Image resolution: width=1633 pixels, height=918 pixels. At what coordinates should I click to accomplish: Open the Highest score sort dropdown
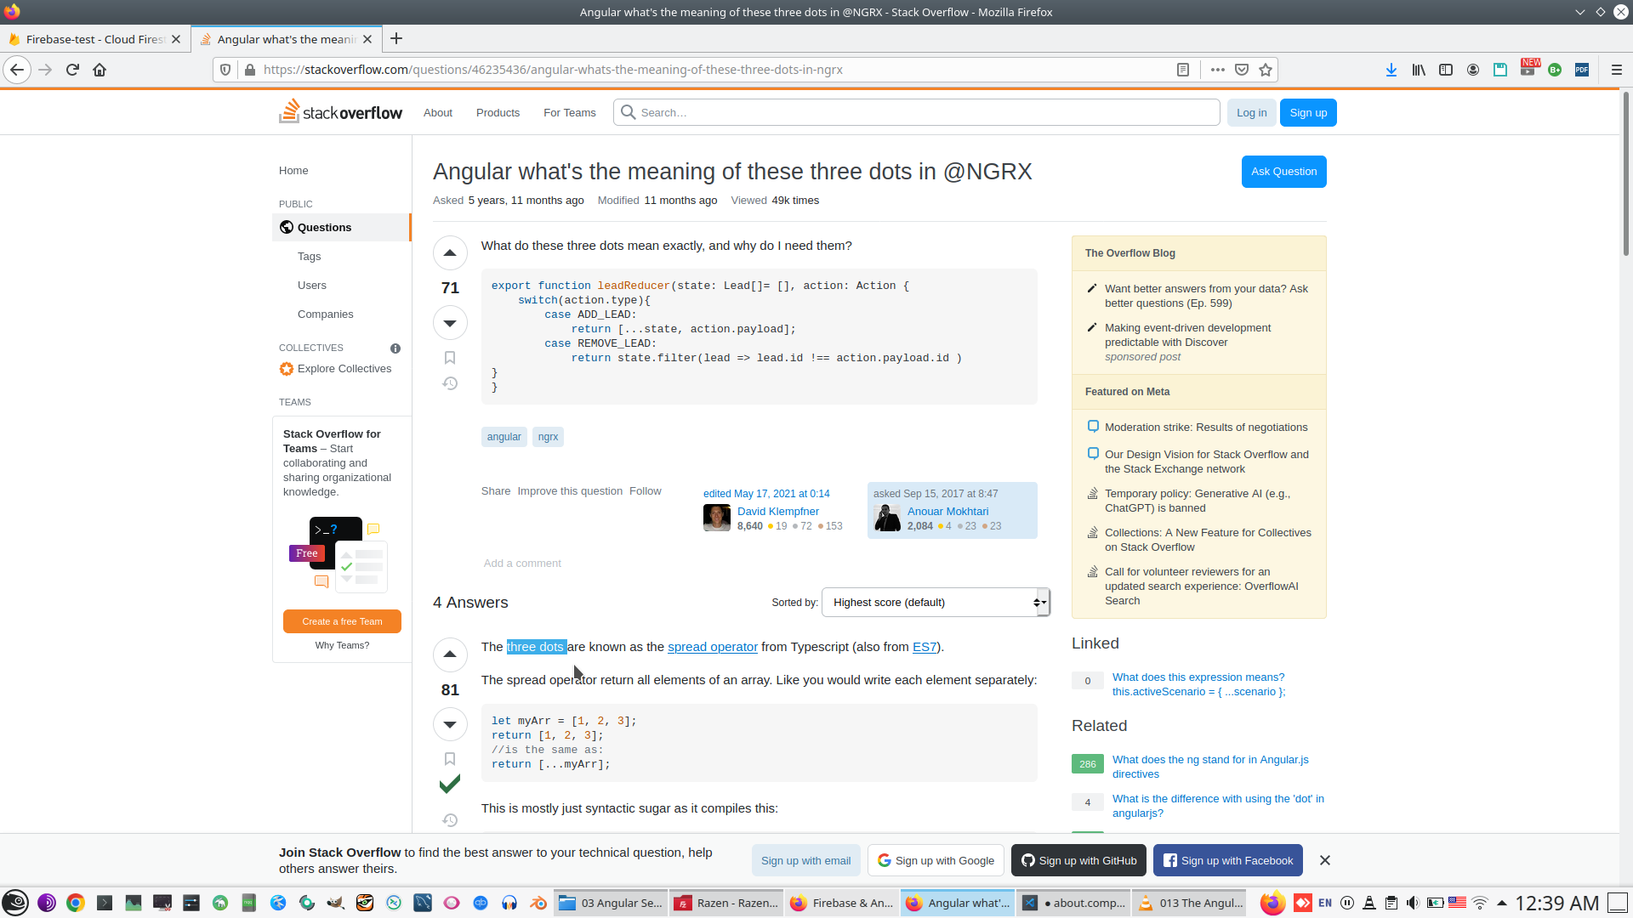(x=934, y=602)
